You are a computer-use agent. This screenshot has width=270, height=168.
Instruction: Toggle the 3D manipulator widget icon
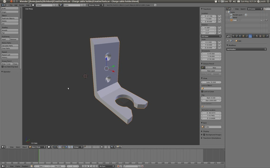(x=64, y=147)
